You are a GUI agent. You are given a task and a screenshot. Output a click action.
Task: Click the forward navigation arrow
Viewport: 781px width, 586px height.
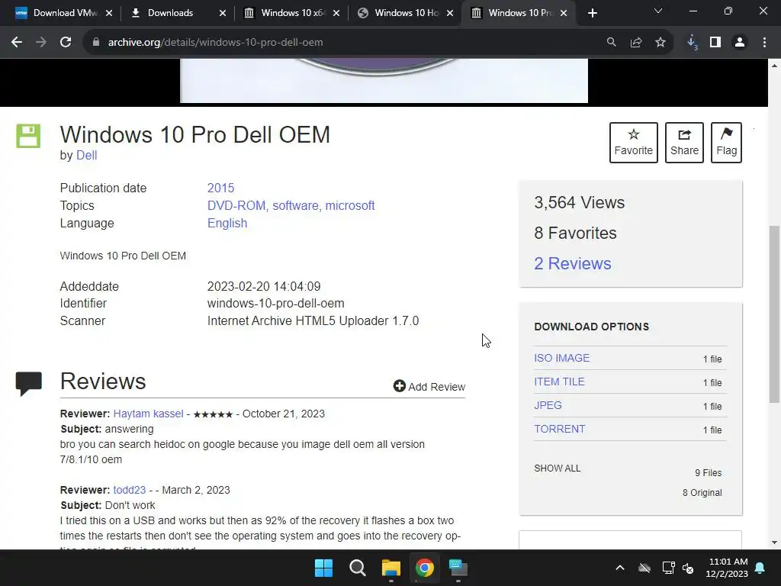coord(41,43)
